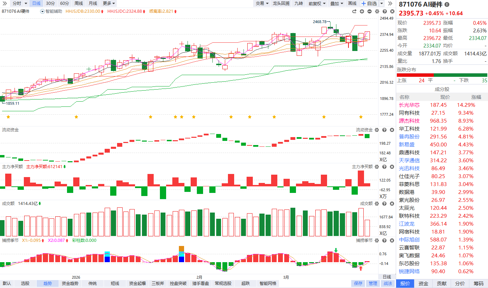488x288 pixels.
Task: Close the 成交额 indicator panel
Action: click(392, 204)
